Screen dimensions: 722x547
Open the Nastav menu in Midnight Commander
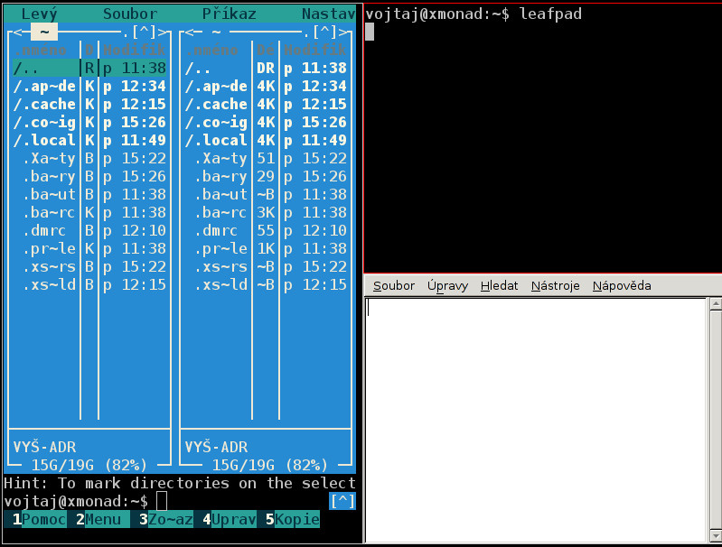(328, 14)
